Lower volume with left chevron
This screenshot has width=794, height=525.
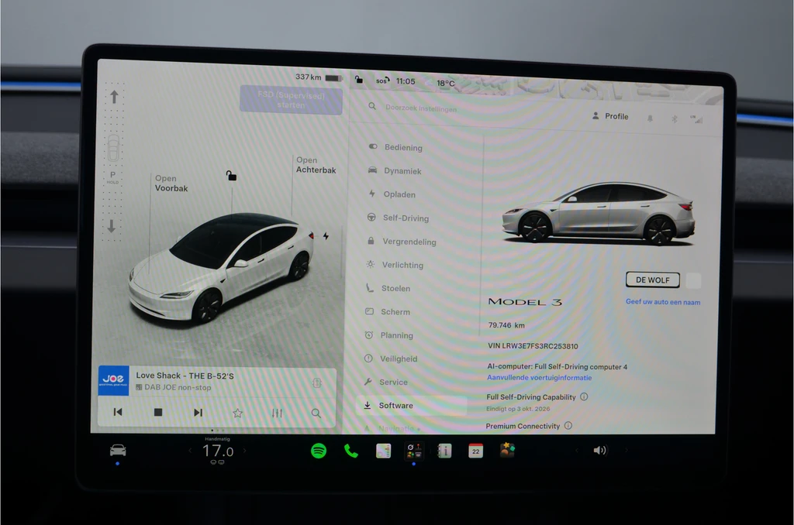[x=576, y=450]
